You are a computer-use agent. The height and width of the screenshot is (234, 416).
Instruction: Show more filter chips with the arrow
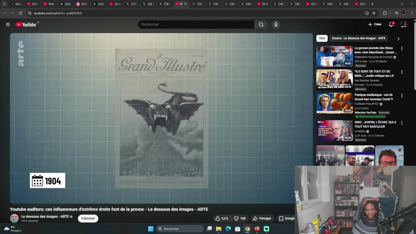[x=398, y=39]
